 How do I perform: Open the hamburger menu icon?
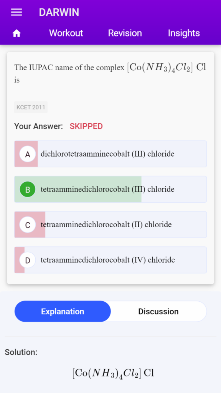(16, 12)
